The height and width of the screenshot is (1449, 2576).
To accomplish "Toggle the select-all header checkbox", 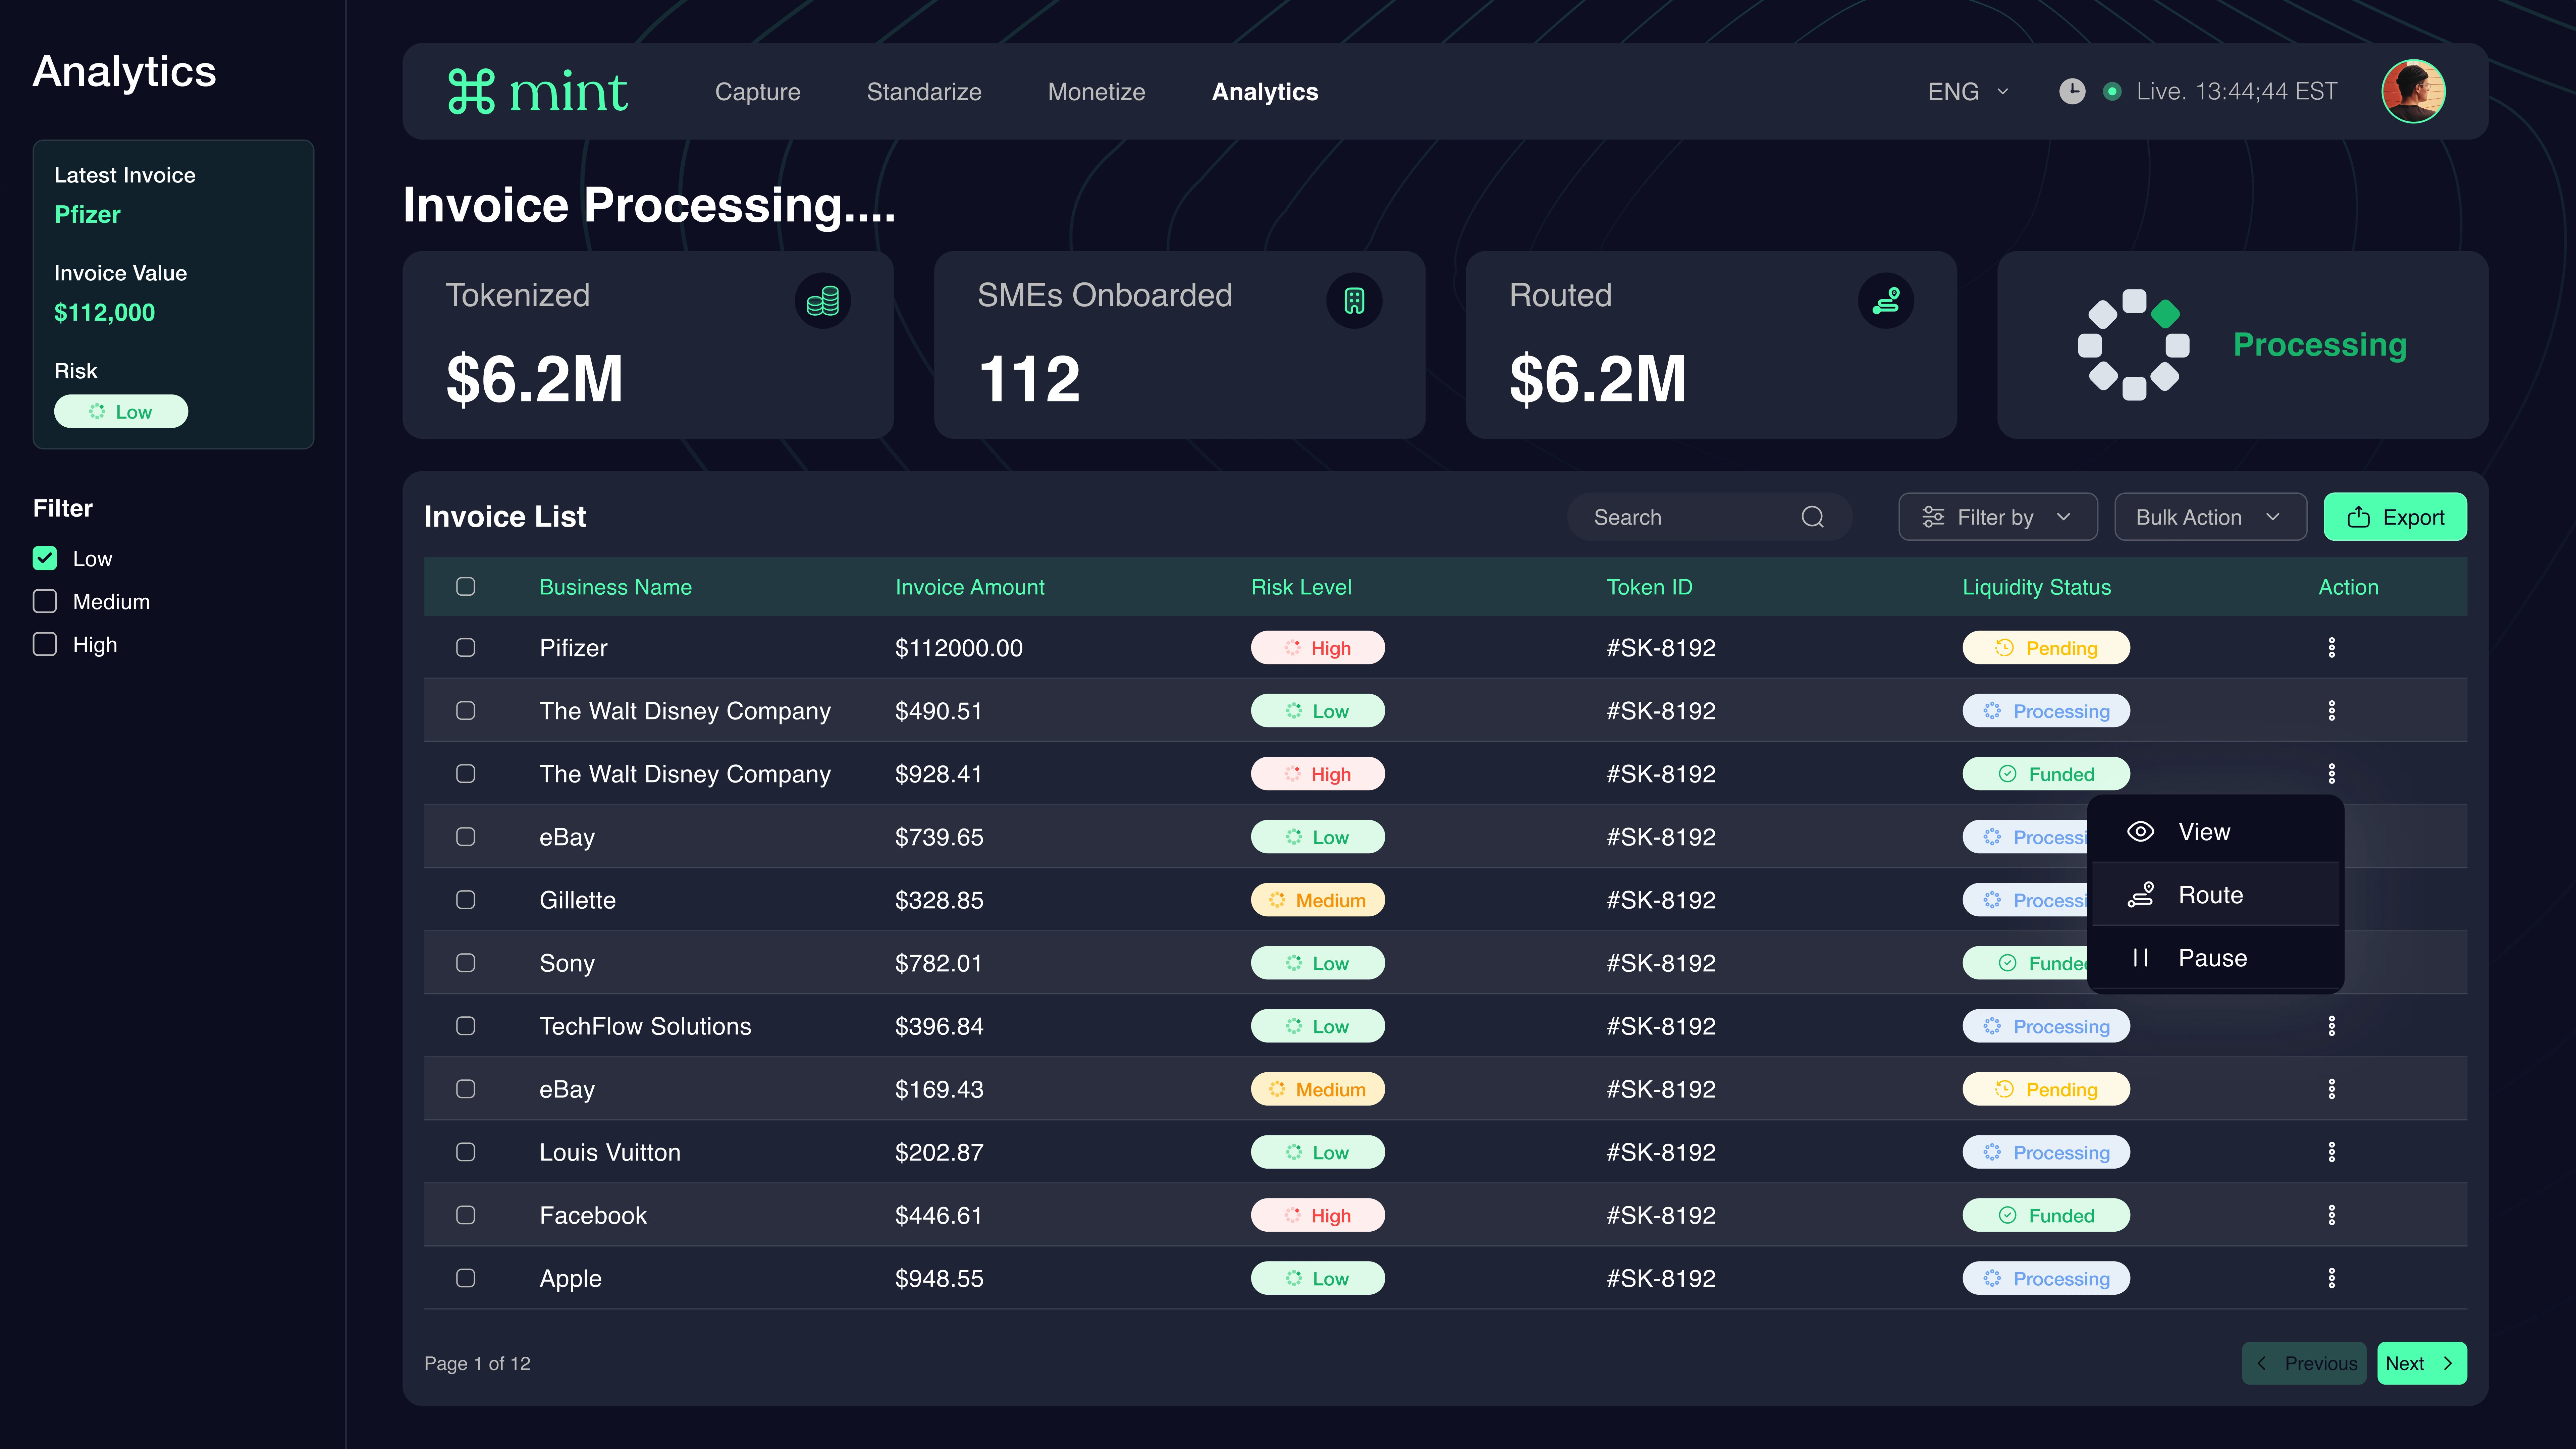I will pyautogui.click(x=466, y=587).
